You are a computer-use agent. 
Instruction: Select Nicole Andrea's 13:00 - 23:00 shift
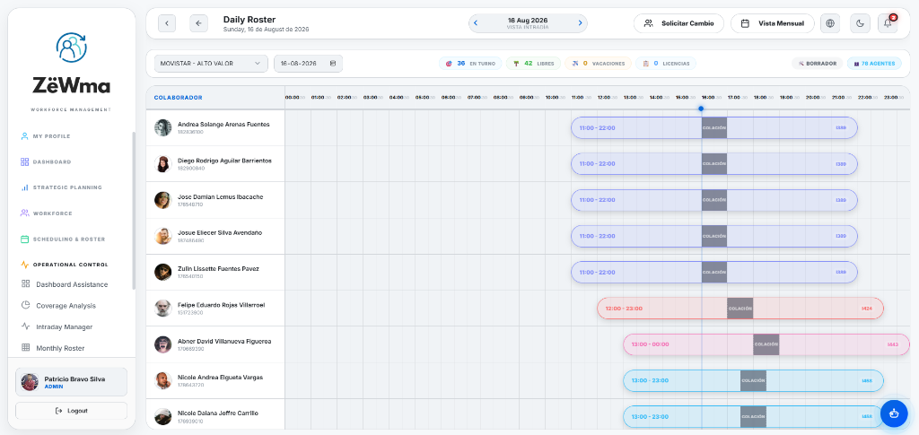tap(753, 380)
